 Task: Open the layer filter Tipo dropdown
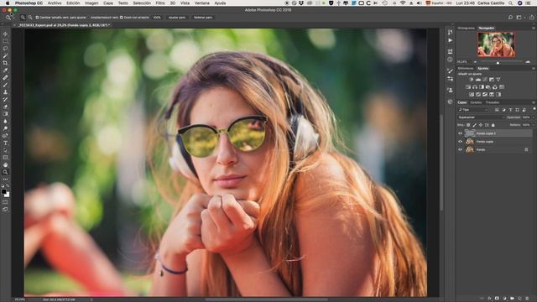[473, 110]
